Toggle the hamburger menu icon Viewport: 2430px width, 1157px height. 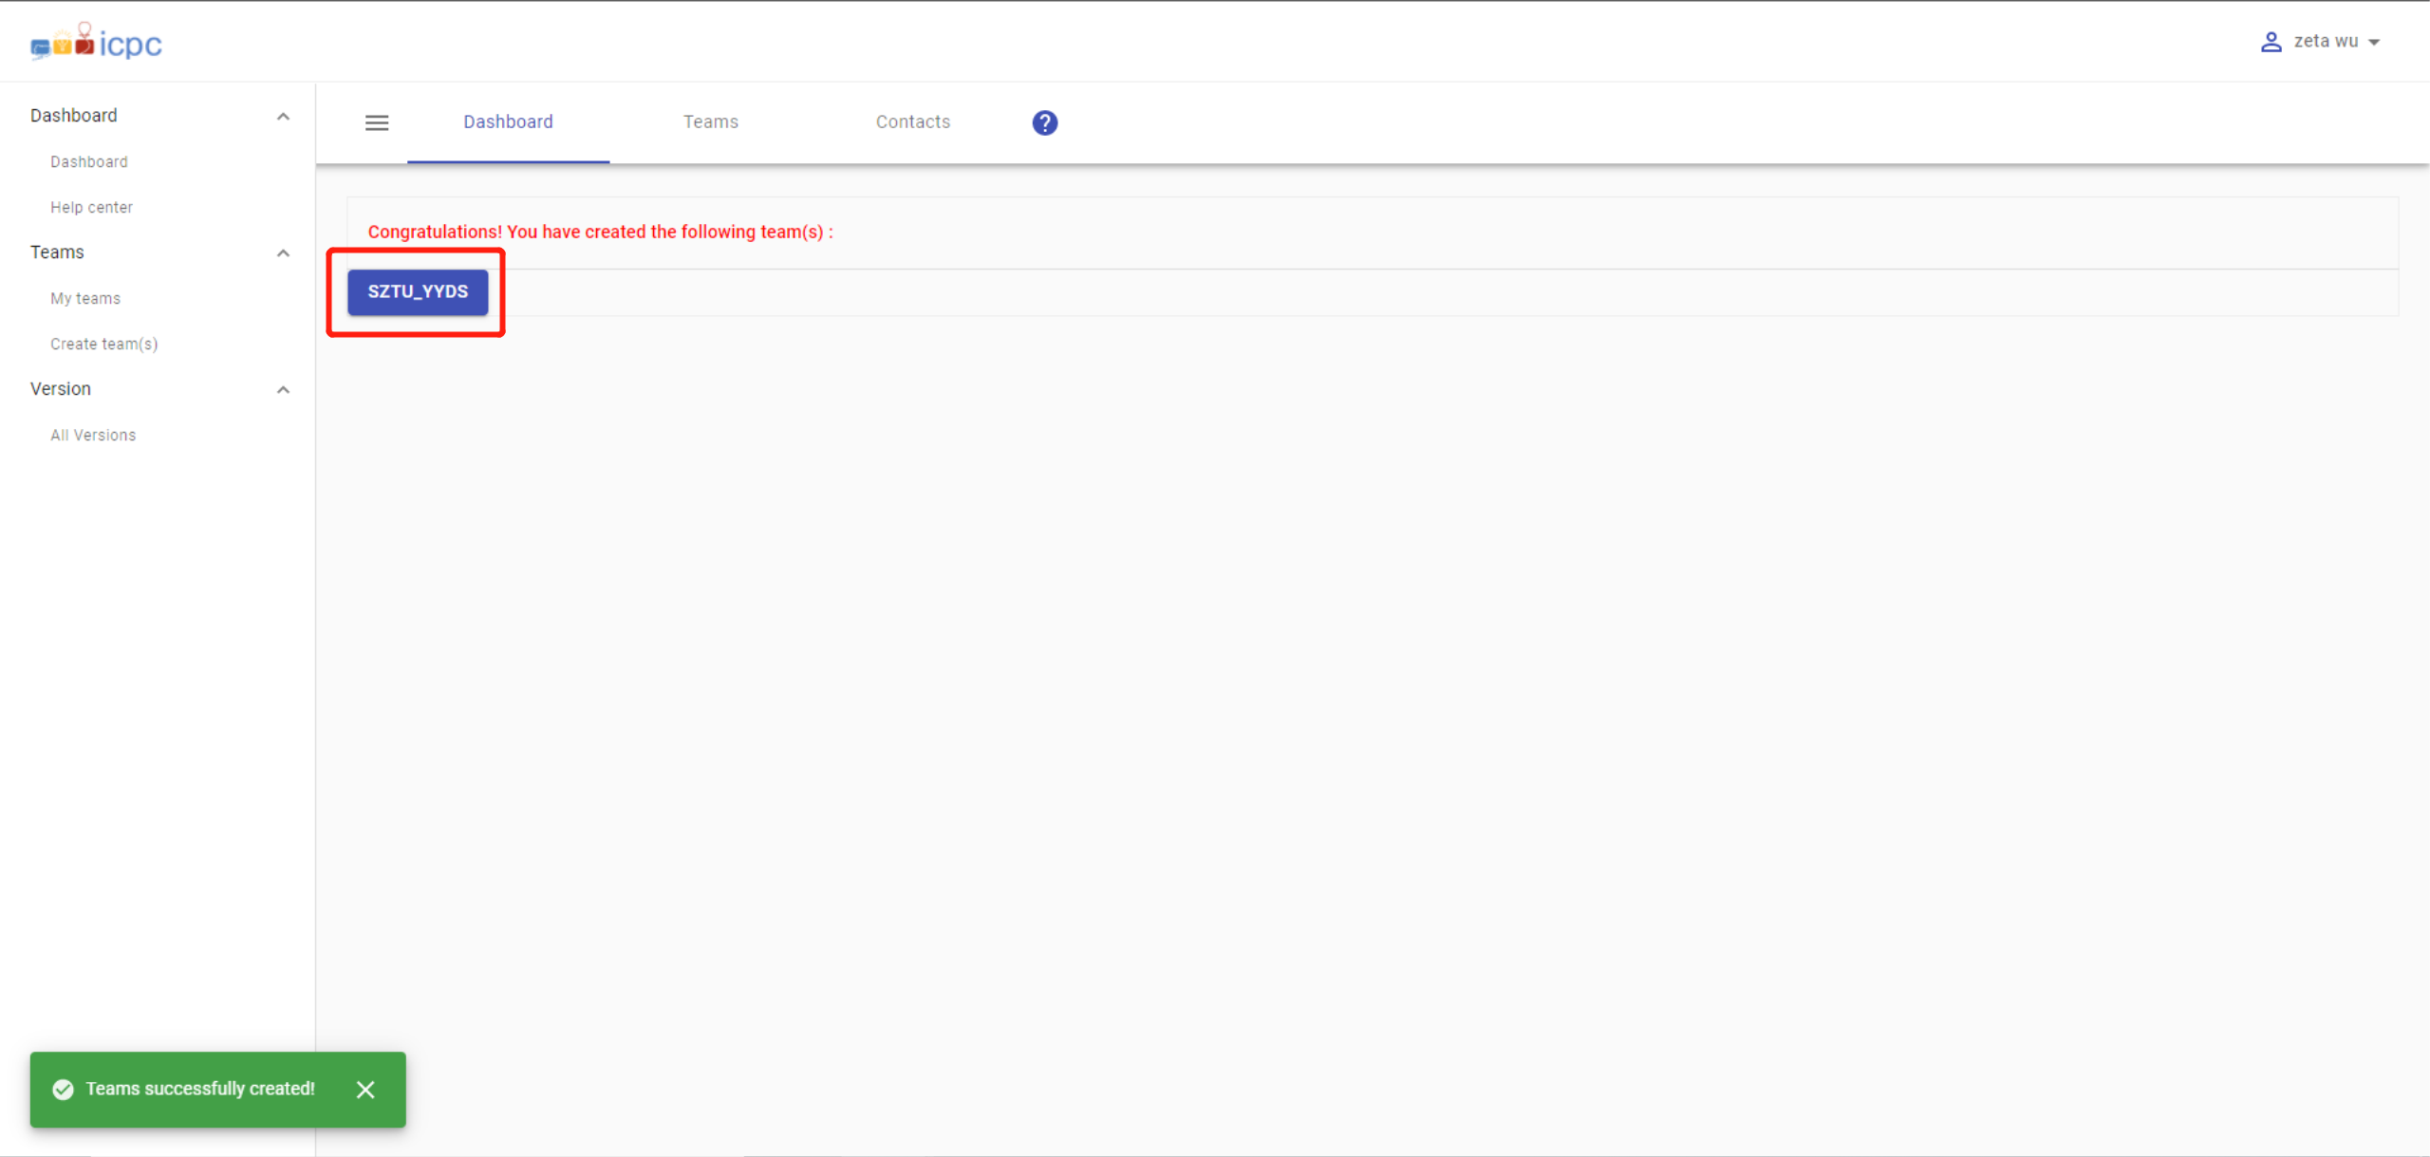click(x=377, y=122)
